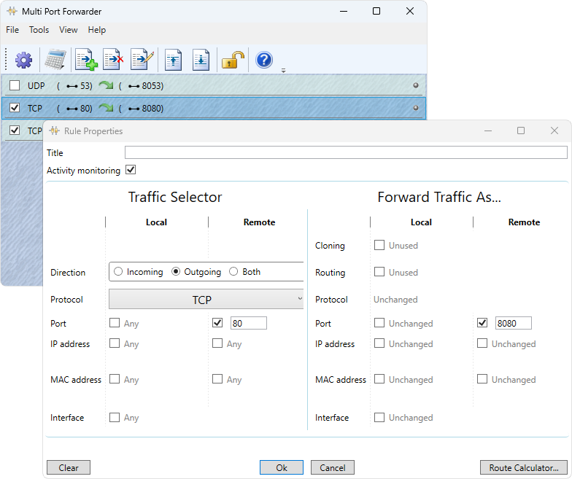Click the Cancel button

[x=333, y=468]
